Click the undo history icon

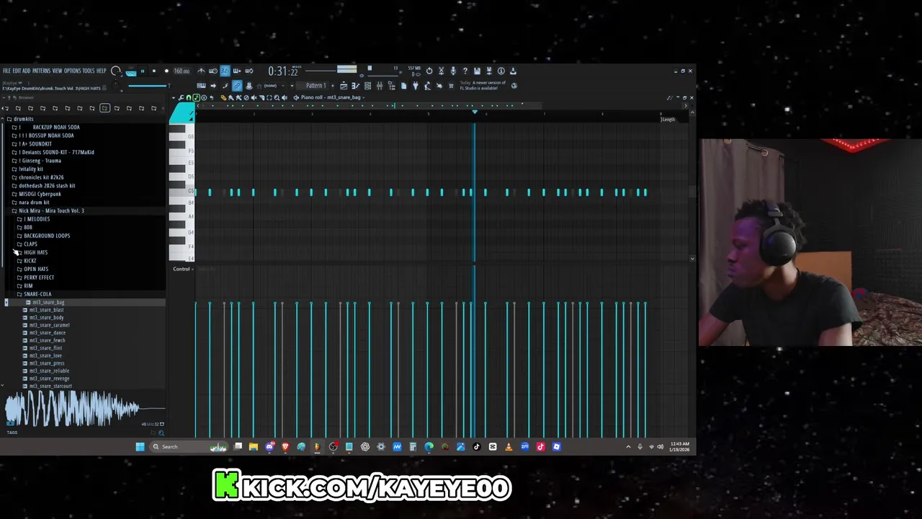coord(429,71)
